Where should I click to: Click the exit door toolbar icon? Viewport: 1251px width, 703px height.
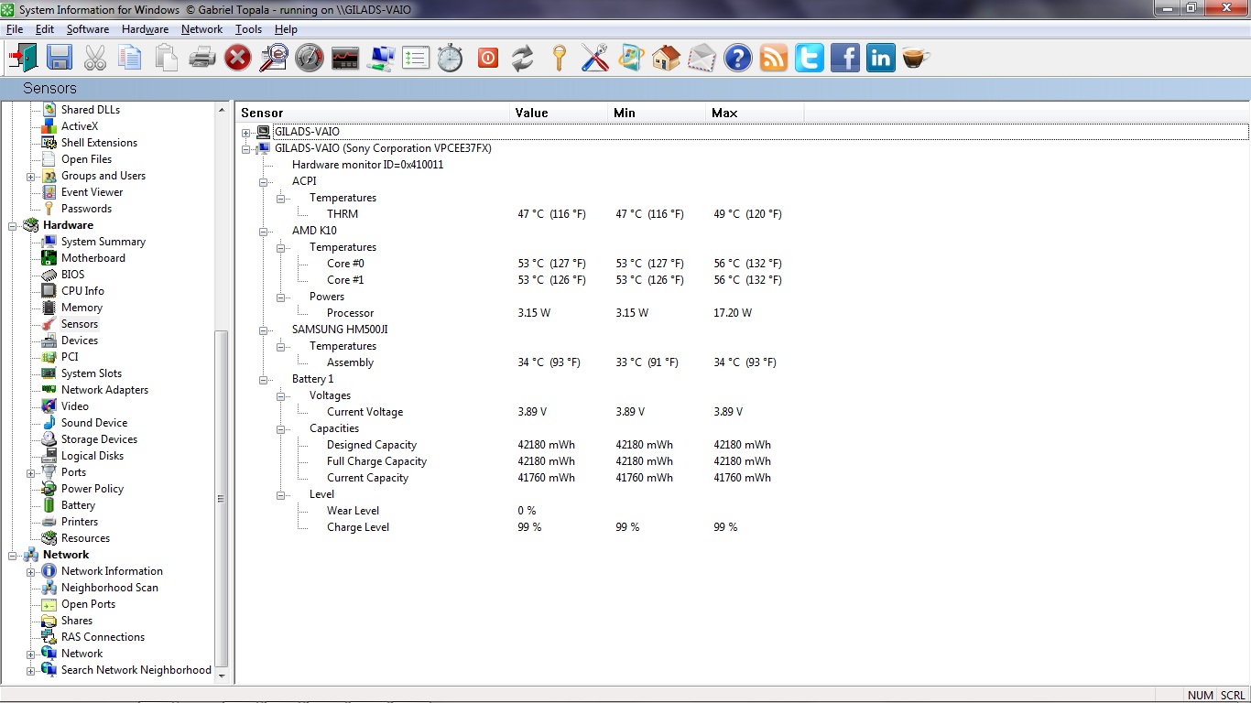click(x=24, y=59)
